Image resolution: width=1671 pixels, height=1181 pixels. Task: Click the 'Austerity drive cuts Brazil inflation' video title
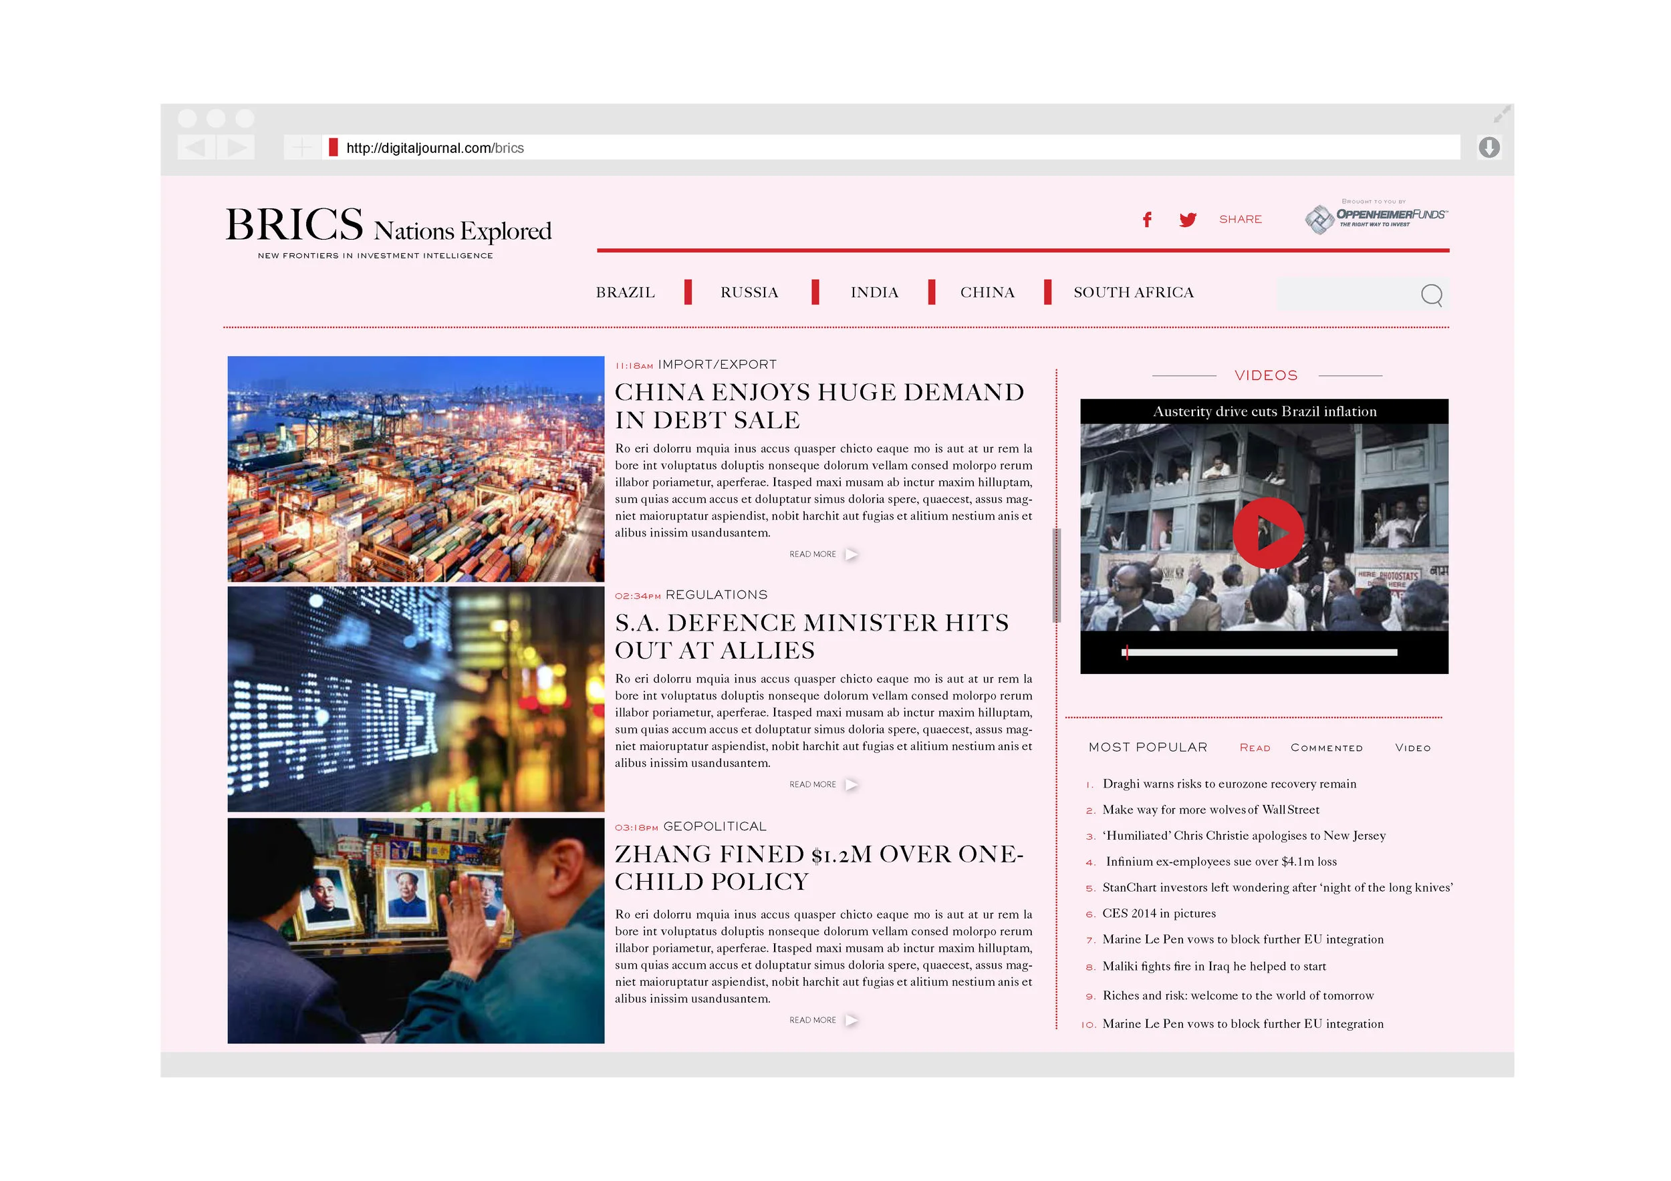pyautogui.click(x=1264, y=411)
